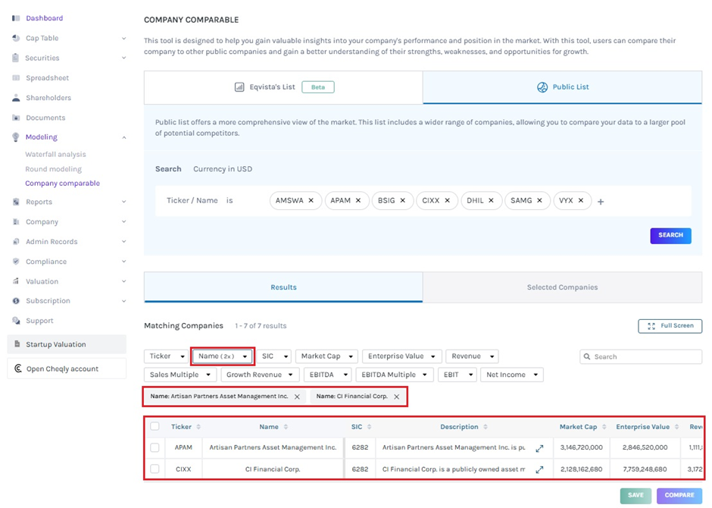Expand the CIXX description text

click(x=539, y=469)
